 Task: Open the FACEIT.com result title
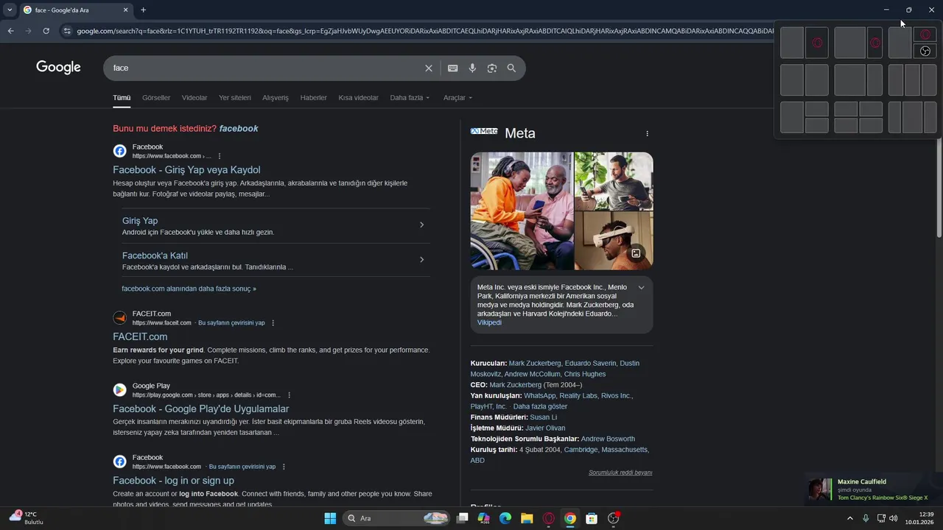tap(140, 336)
